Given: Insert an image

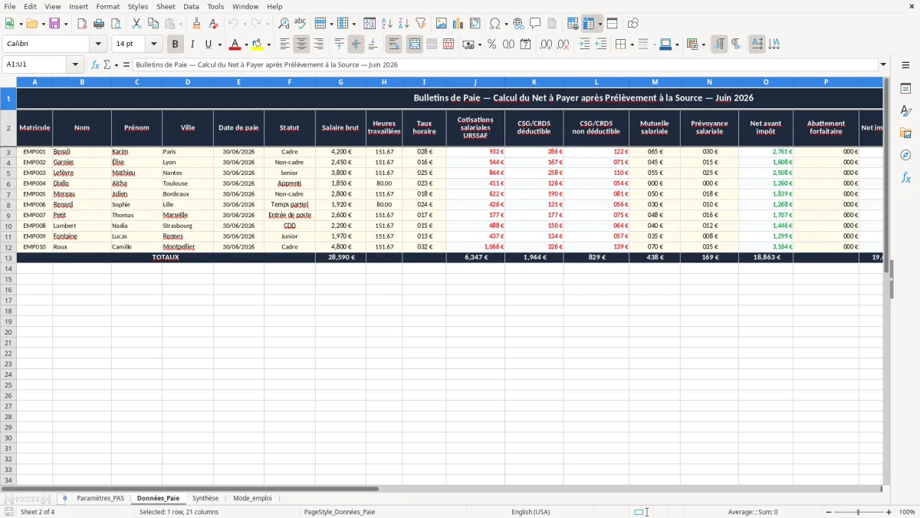Looking at the screenshot, I should [442, 24].
